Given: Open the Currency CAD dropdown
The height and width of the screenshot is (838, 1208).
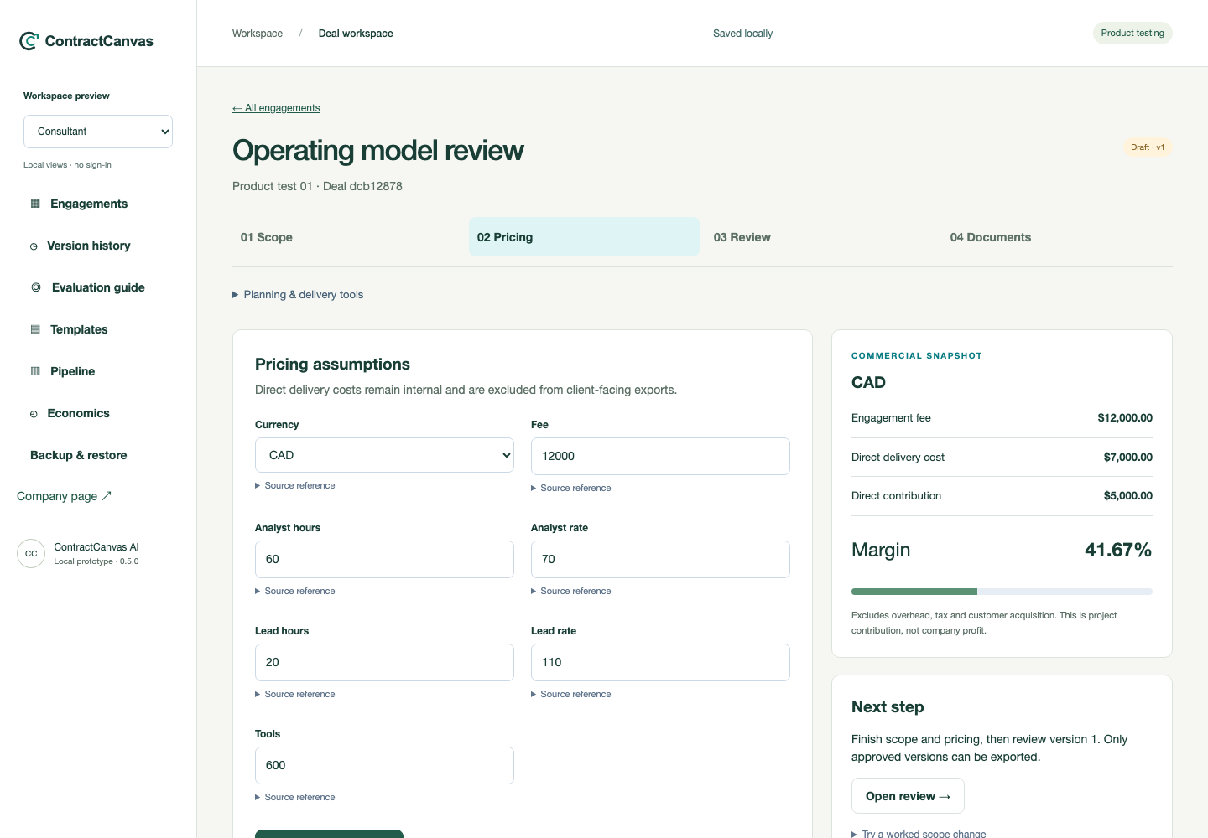Looking at the screenshot, I should 384,455.
